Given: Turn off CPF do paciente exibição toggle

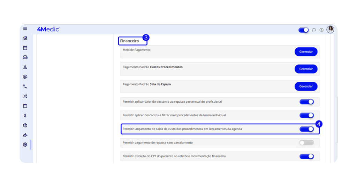Looking at the screenshot, I should [x=306, y=156].
